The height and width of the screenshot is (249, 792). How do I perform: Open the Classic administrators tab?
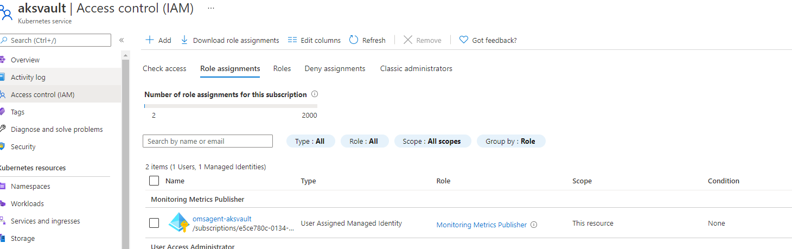[416, 68]
